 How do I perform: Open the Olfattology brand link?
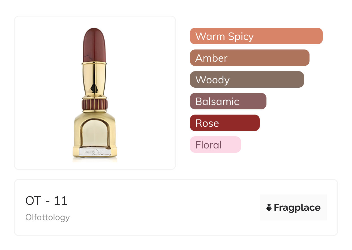click(48, 217)
